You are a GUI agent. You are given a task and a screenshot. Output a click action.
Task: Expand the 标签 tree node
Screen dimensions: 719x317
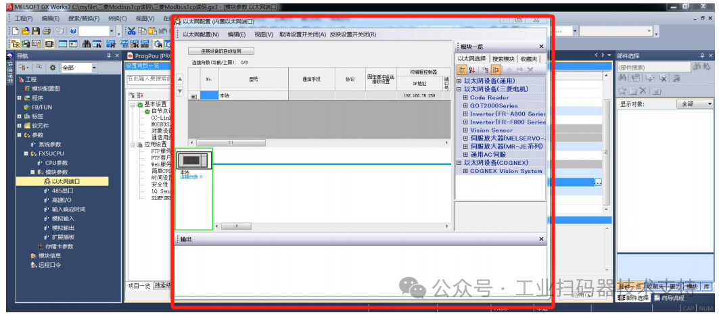click(19, 116)
